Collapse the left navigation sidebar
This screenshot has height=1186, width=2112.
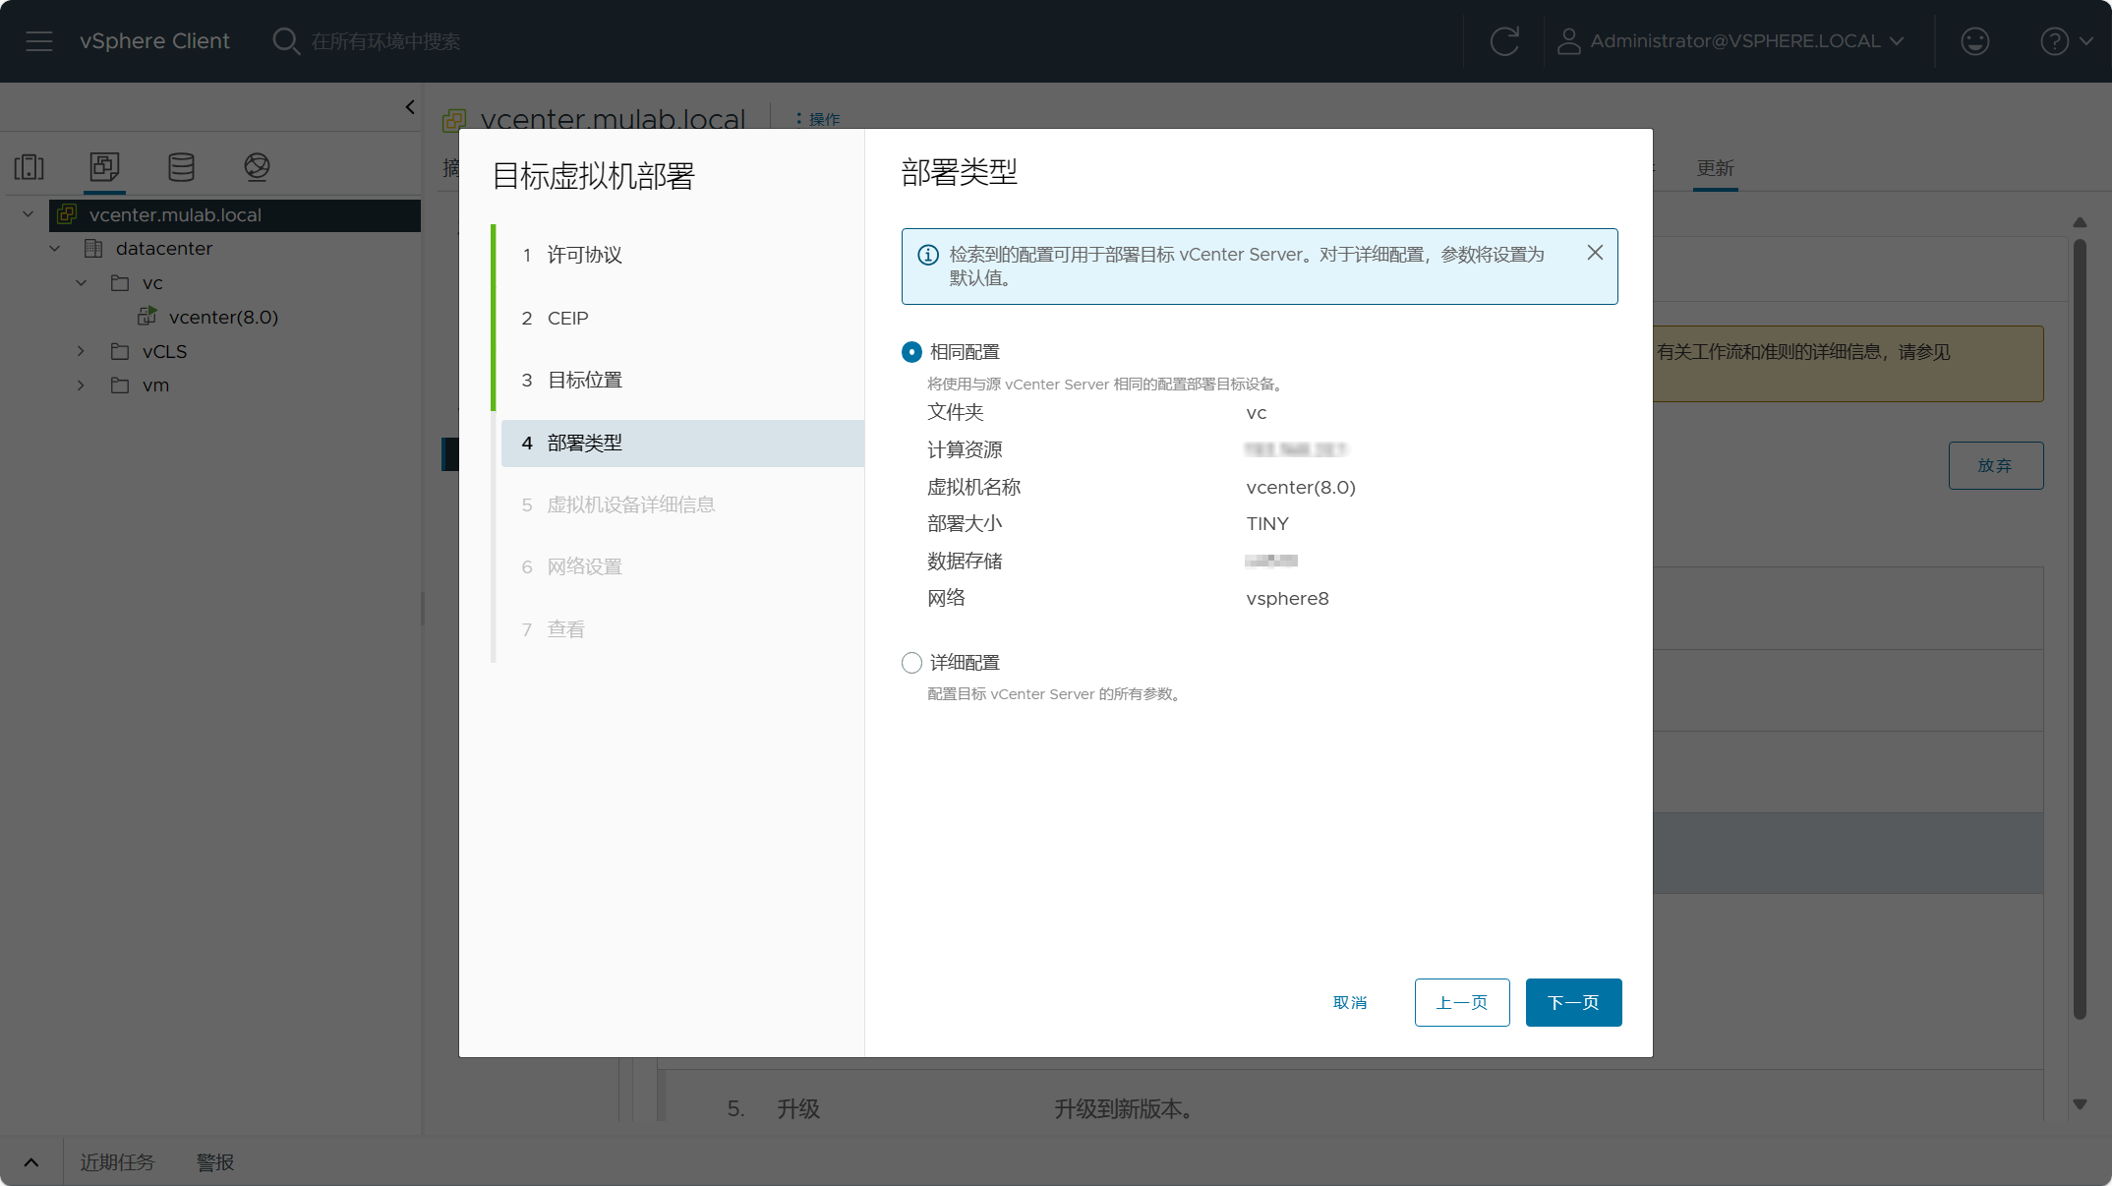pos(410,107)
